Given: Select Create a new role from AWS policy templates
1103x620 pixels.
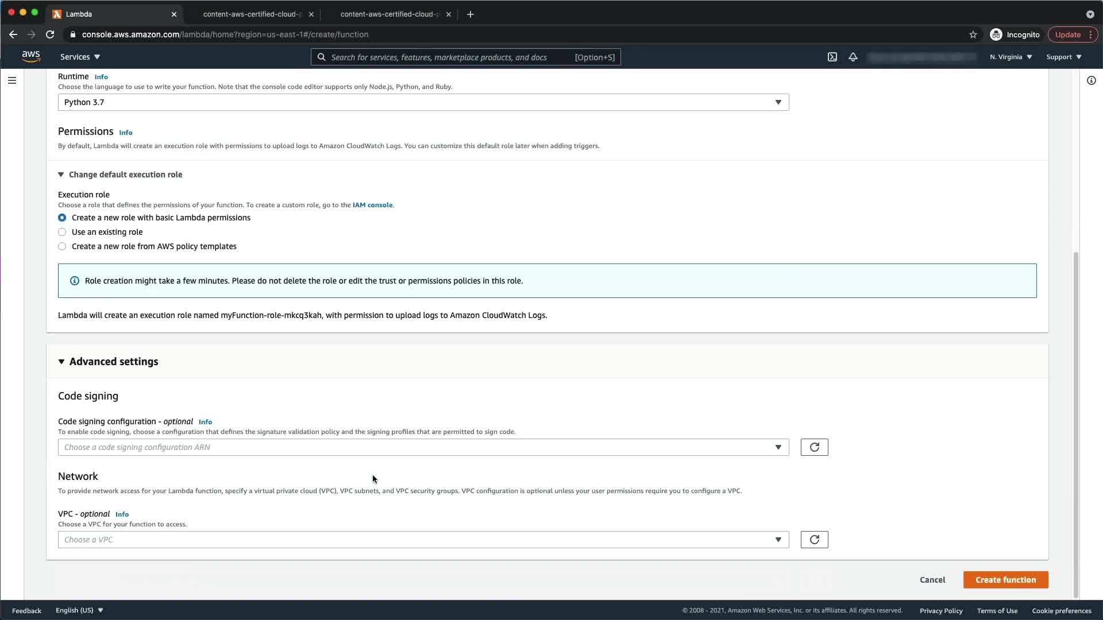Looking at the screenshot, I should pos(62,246).
